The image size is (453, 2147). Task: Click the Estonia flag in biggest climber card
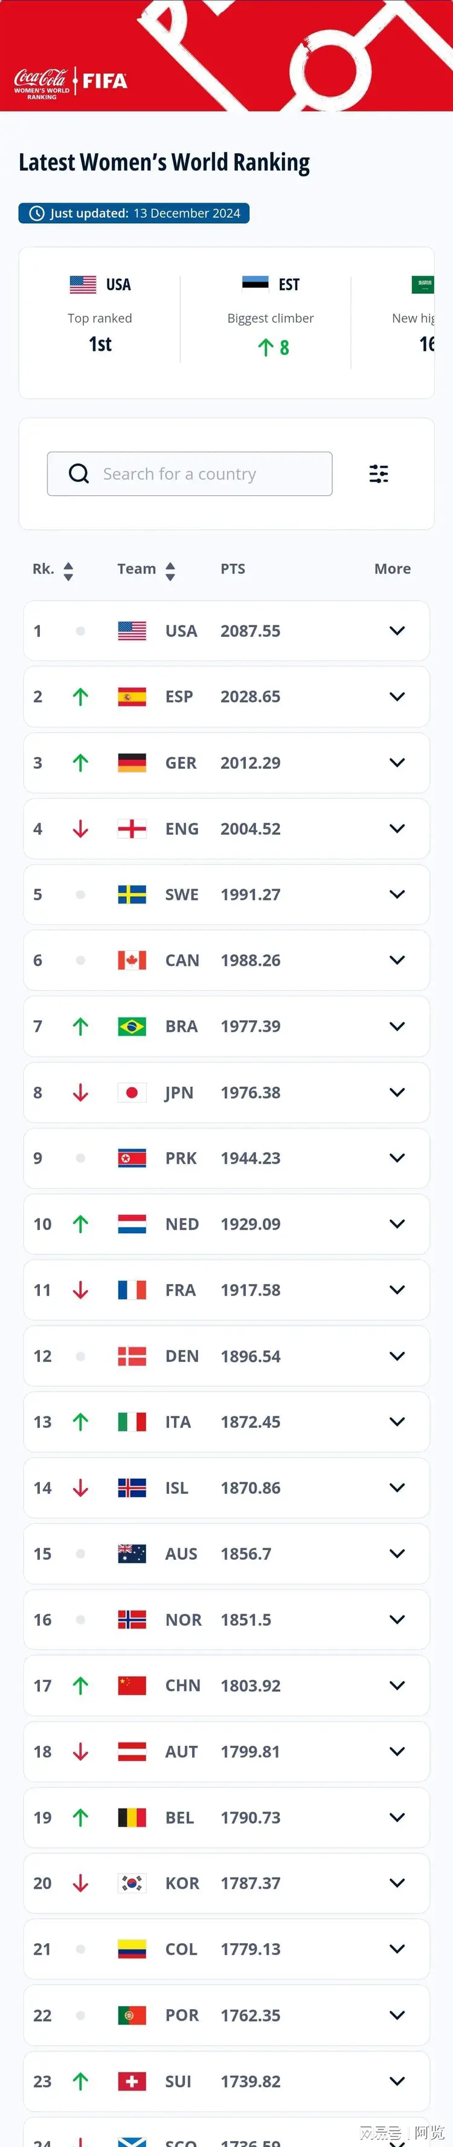[x=255, y=284]
